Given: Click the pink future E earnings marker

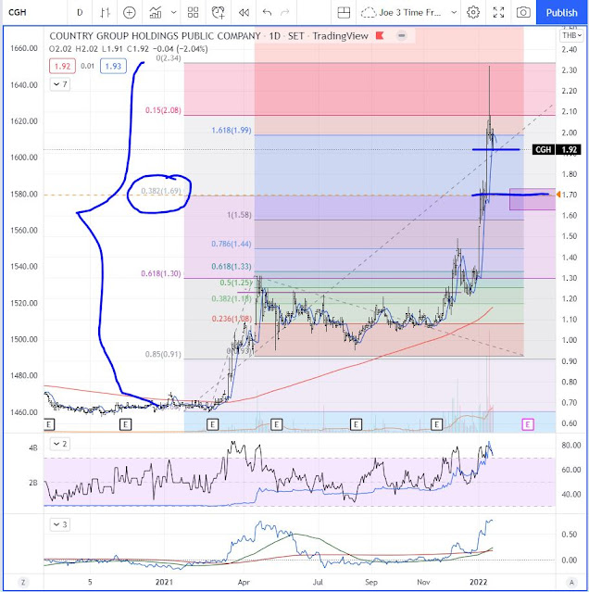Looking at the screenshot, I should pos(528,424).
